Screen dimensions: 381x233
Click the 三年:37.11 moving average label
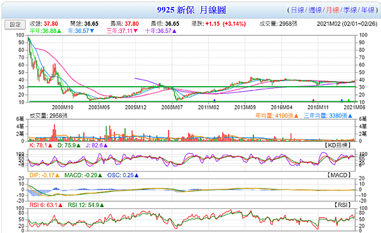[122, 31]
